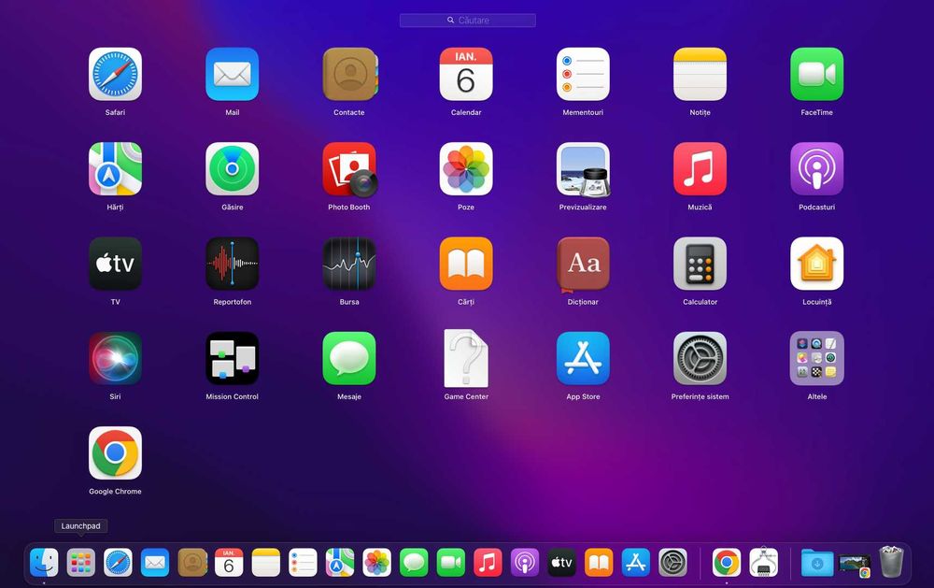The image size is (934, 588).
Task: Launch Google Chrome from the Launchpad grid
Action: 115,453
